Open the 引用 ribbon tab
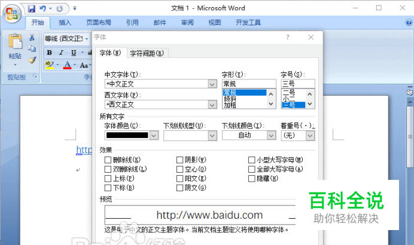The image size is (414, 245). click(132, 23)
